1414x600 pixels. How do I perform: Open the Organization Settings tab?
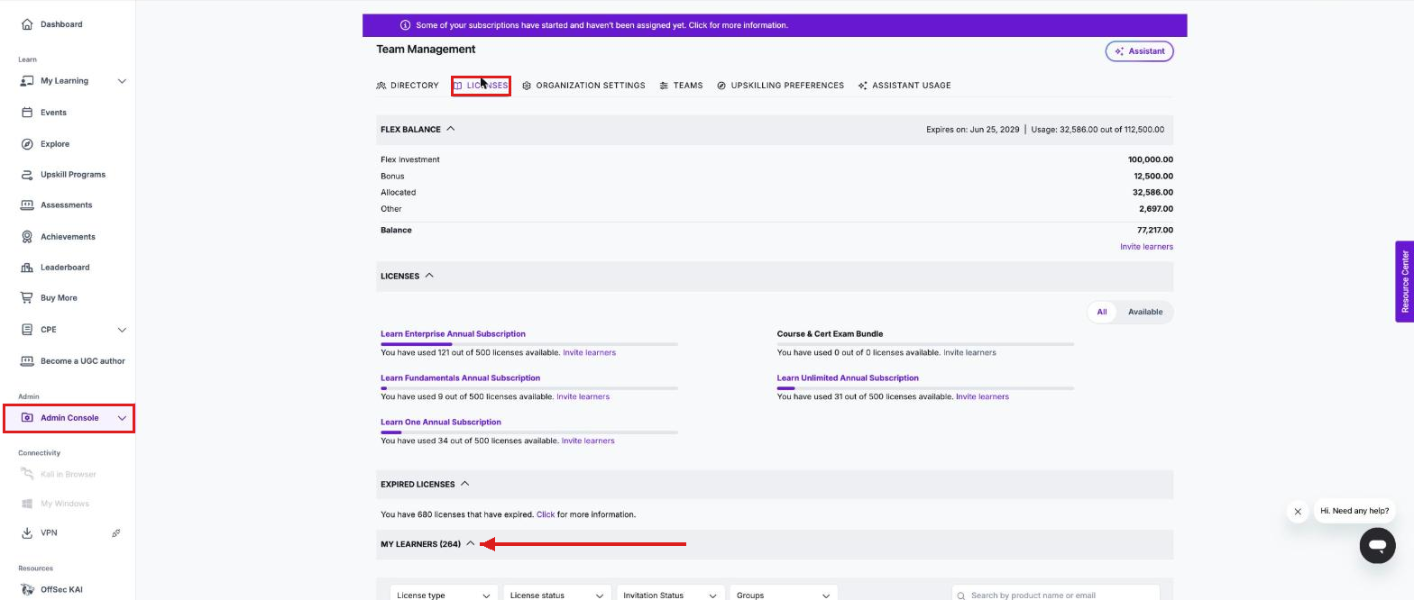[x=583, y=86]
